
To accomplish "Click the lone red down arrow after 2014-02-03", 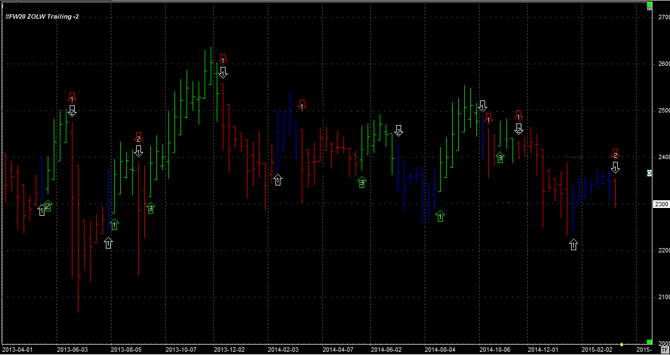I will [302, 105].
